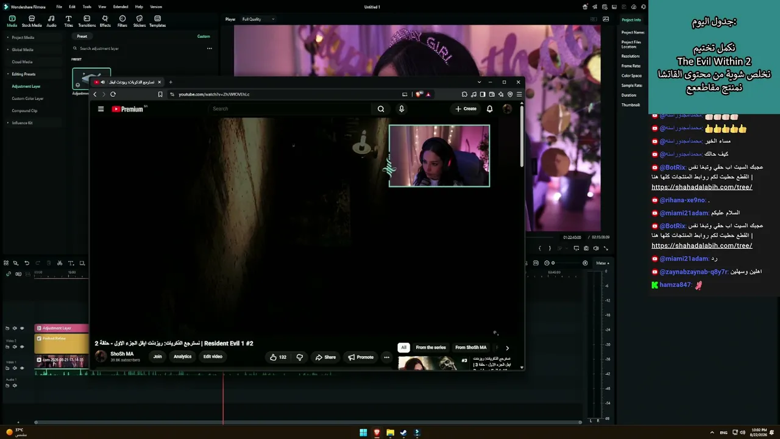Collapse the Editing Presets section

pyautogui.click(x=7, y=74)
